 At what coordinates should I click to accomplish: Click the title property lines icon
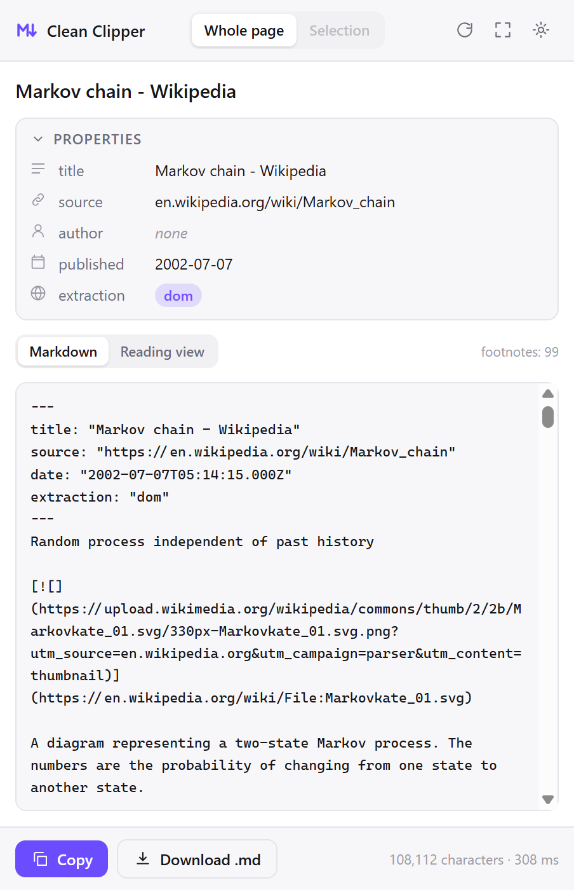(38, 169)
